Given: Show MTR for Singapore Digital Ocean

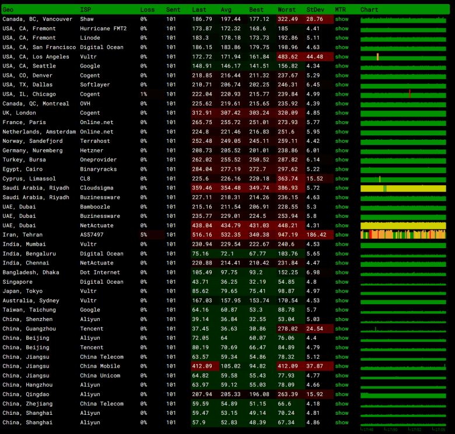Looking at the screenshot, I should click(341, 282).
